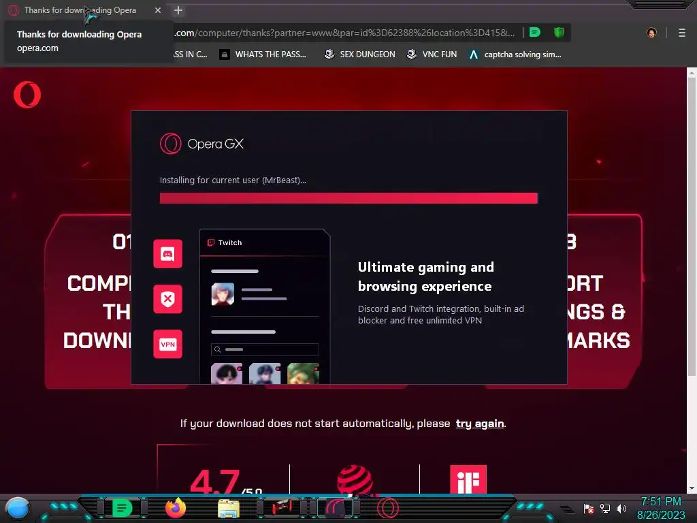Click the third green channel thumbnail

[x=303, y=374]
